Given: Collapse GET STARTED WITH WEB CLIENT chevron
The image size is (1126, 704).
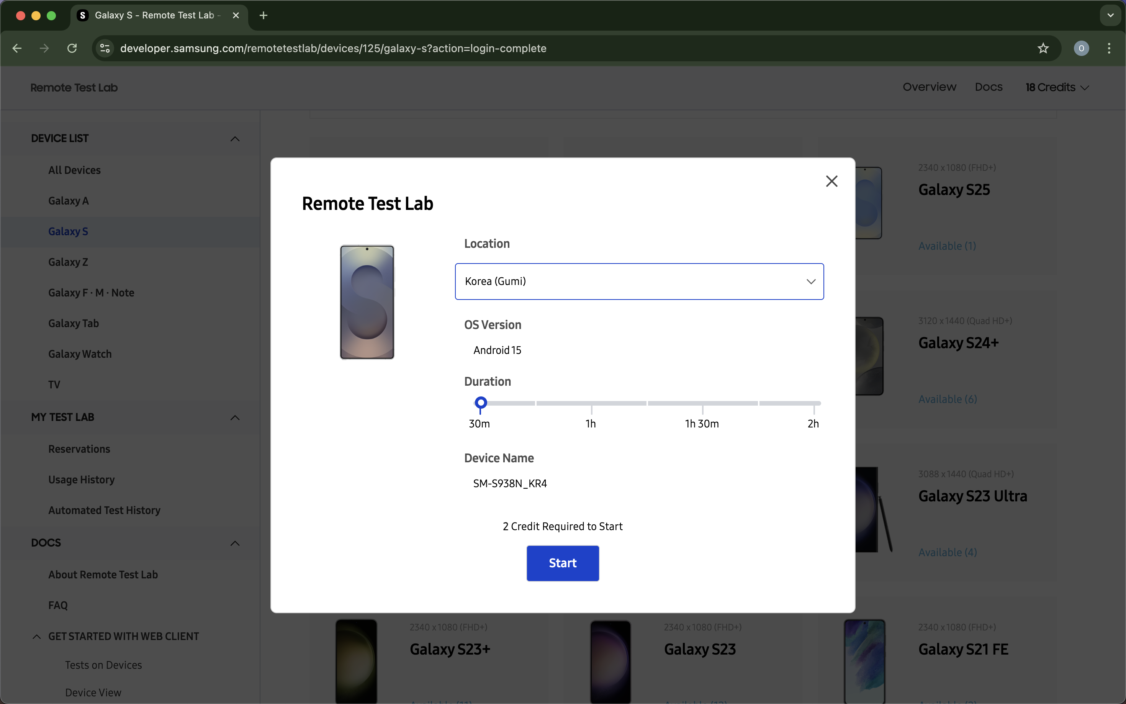Looking at the screenshot, I should 37,637.
